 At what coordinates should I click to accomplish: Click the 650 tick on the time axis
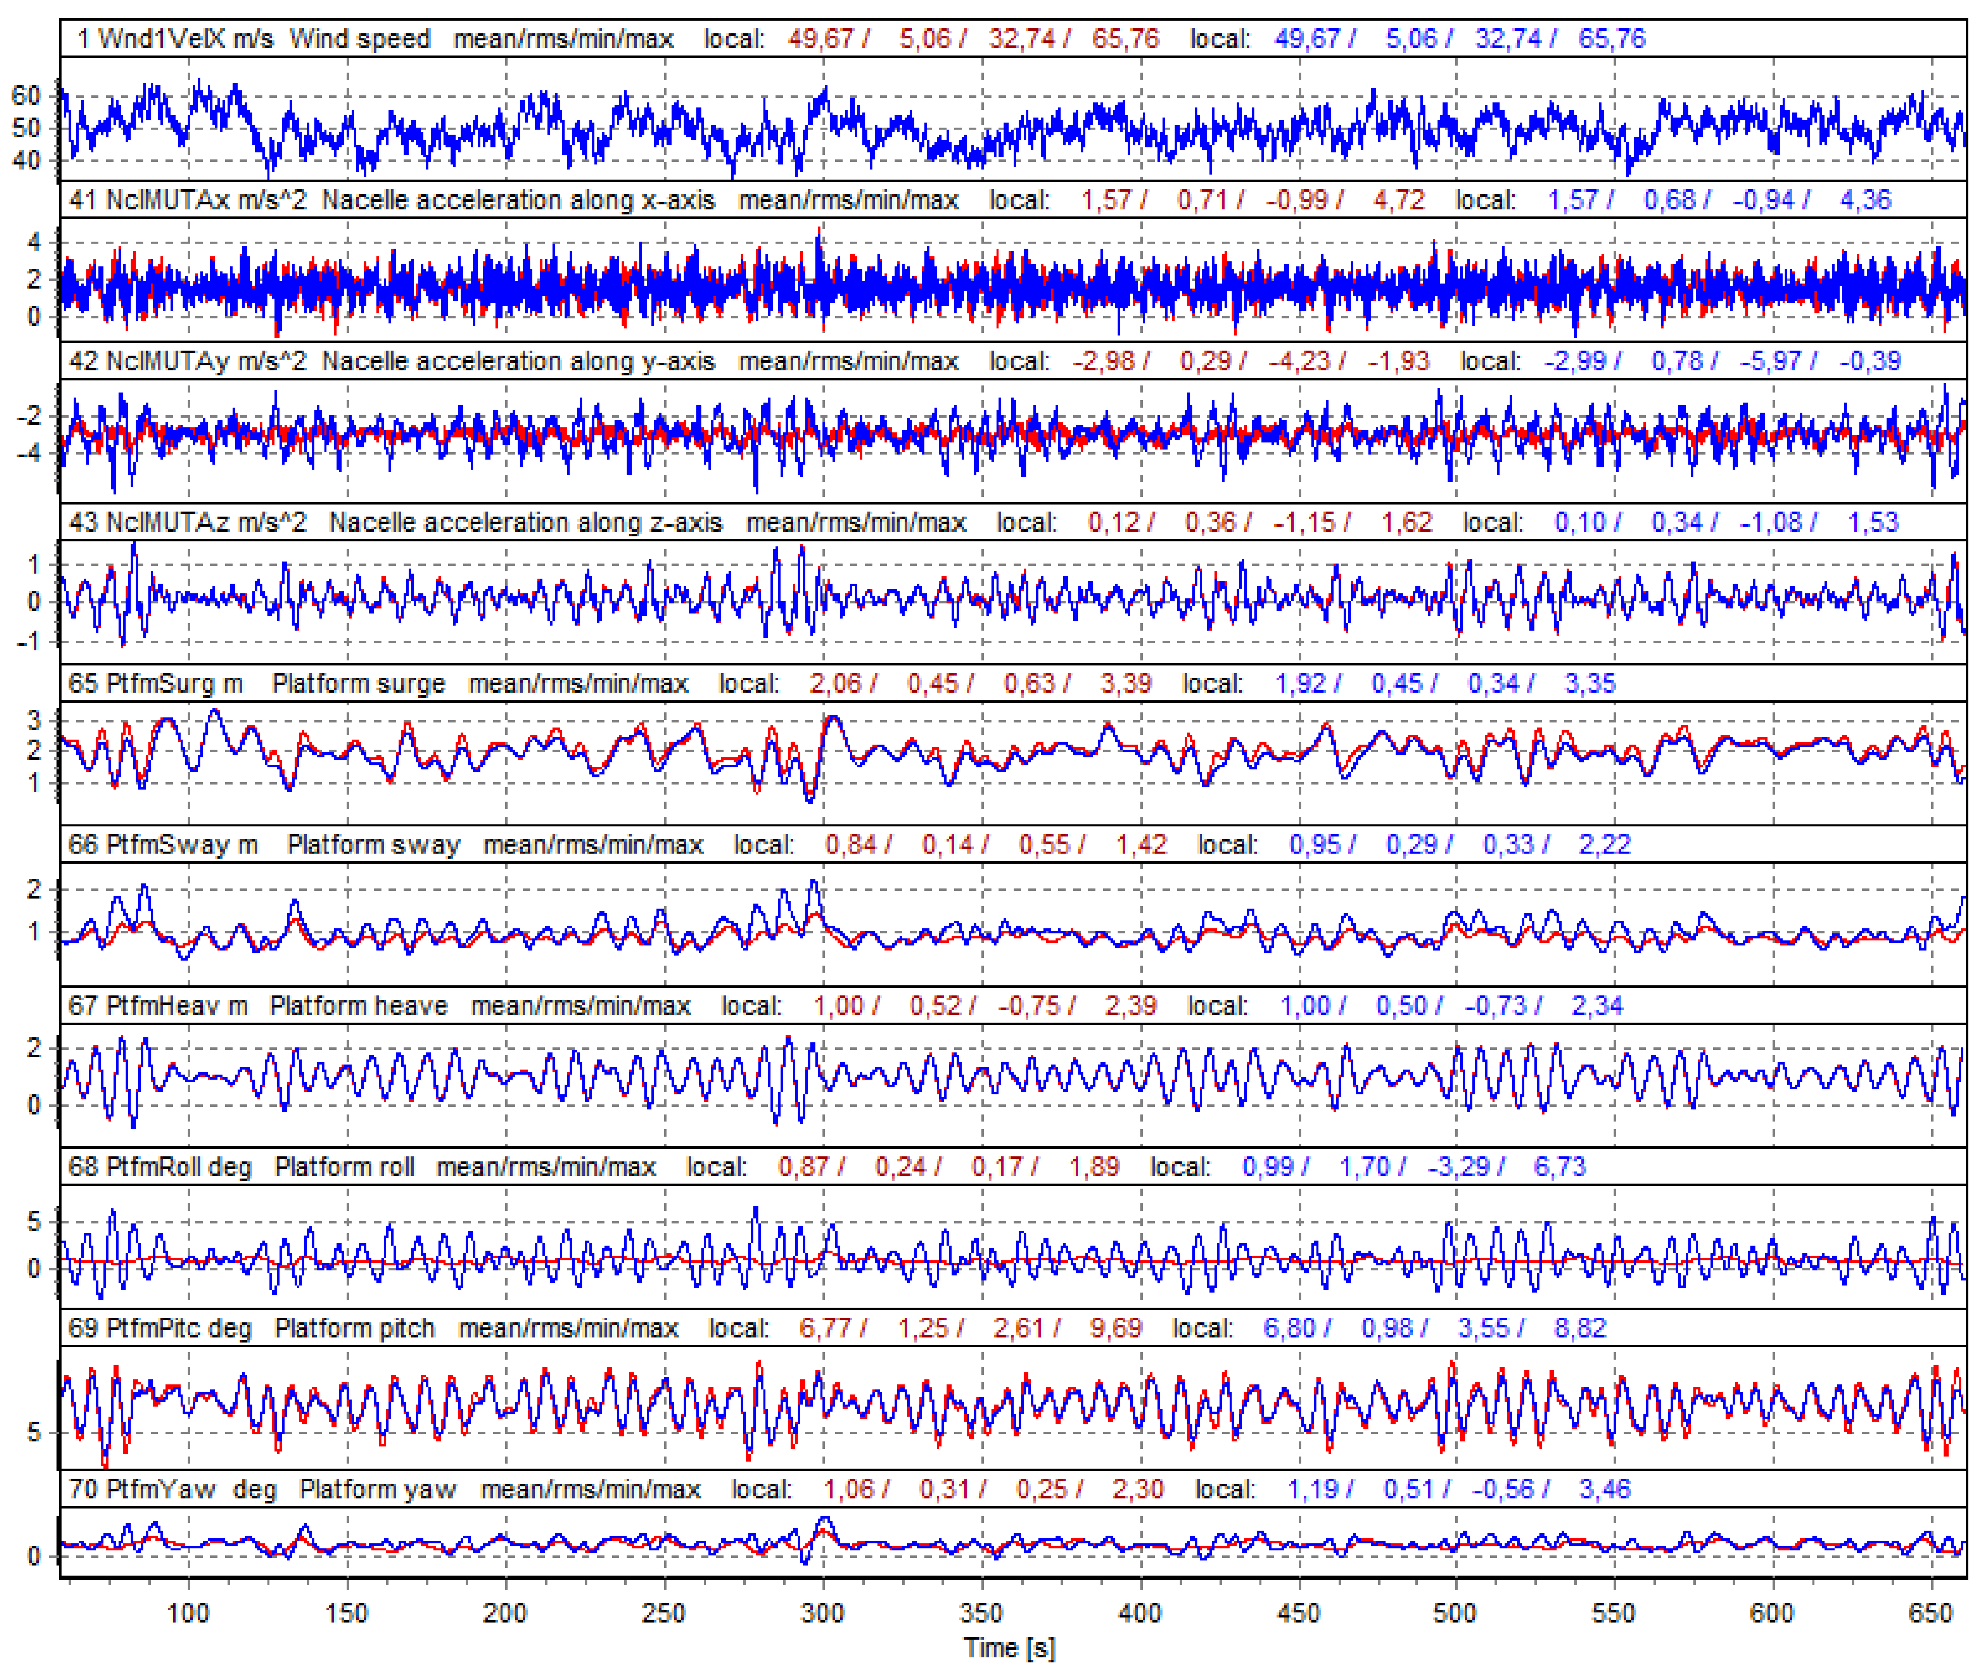[x=1930, y=1613]
